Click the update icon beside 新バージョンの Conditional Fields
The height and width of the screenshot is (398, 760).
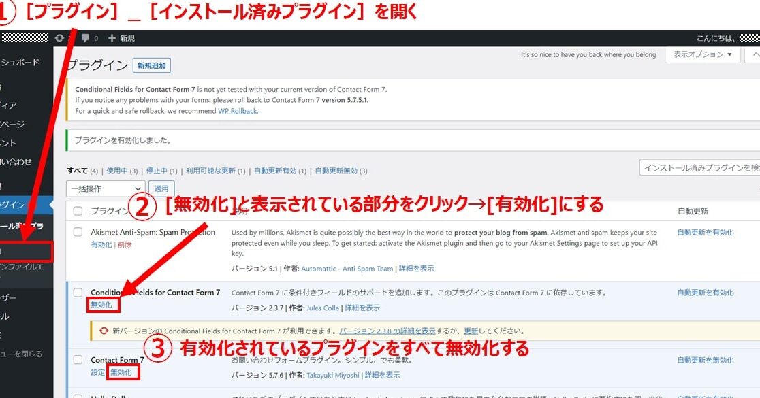coord(104,331)
